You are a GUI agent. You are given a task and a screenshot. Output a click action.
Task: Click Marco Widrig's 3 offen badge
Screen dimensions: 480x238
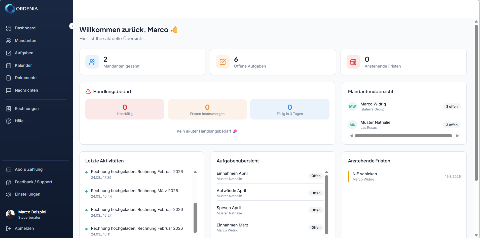(x=452, y=106)
